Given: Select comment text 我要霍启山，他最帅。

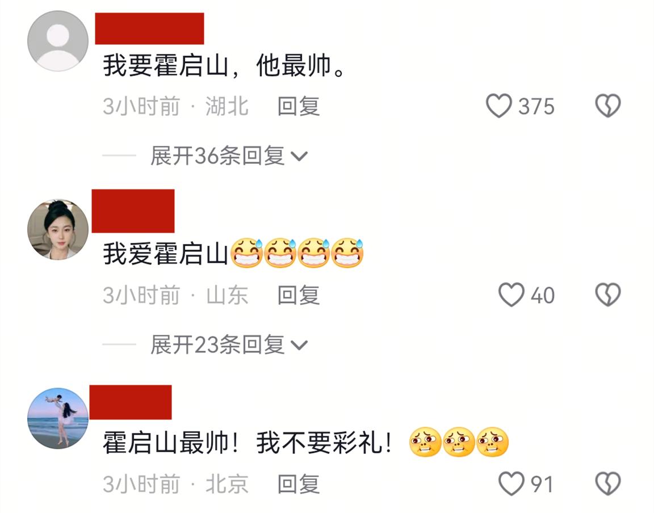Looking at the screenshot, I should [224, 65].
